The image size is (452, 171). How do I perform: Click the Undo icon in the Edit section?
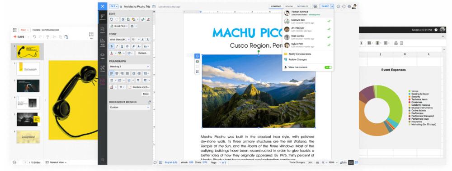click(111, 19)
